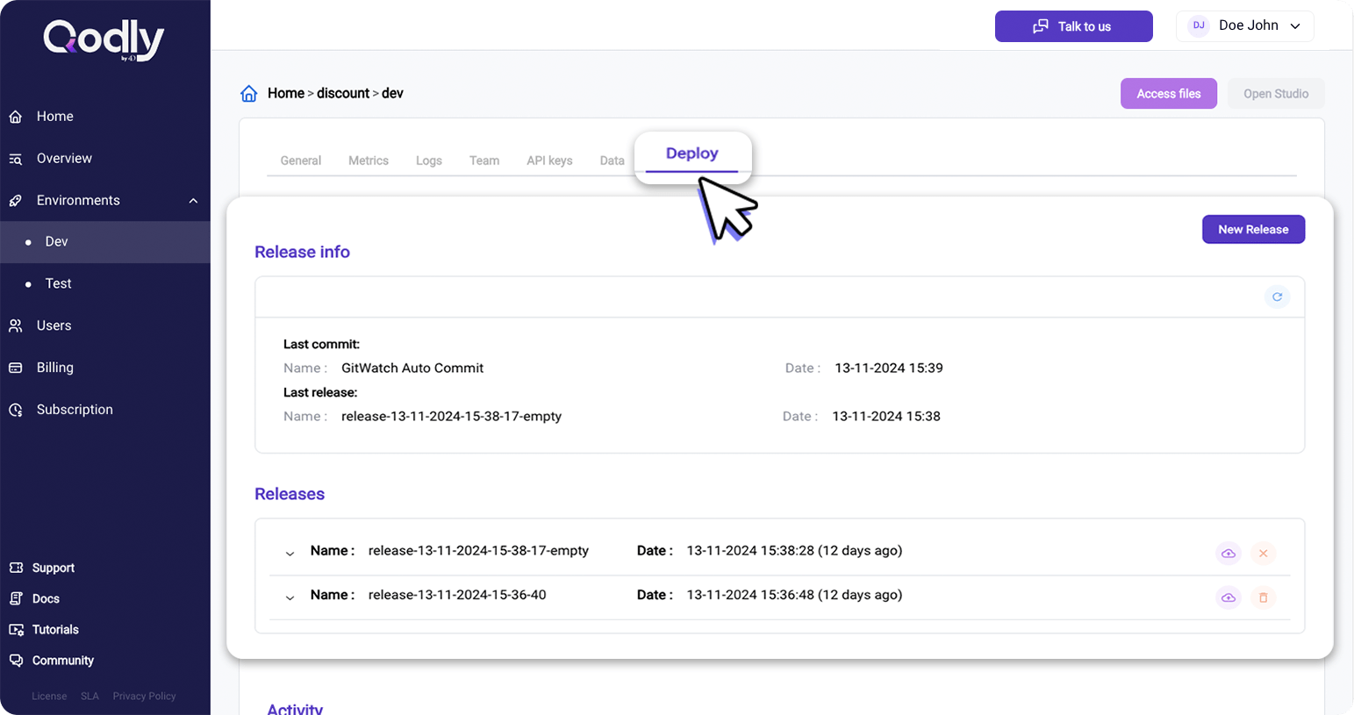Click the refresh icon in Release info
The image size is (1354, 715).
(x=1277, y=297)
